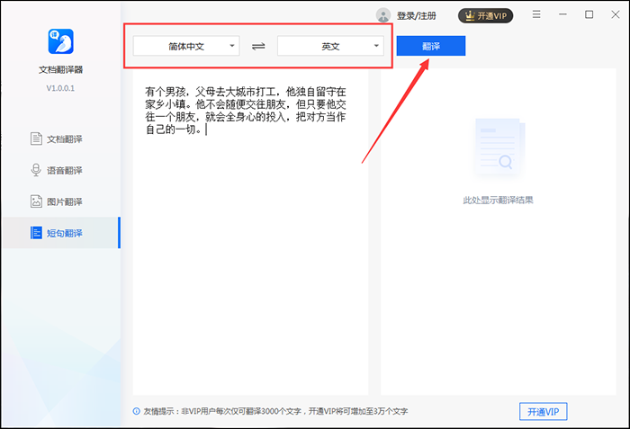Click the 开通VIP text in the top bar
This screenshot has width=630, height=429.
pos(491,16)
